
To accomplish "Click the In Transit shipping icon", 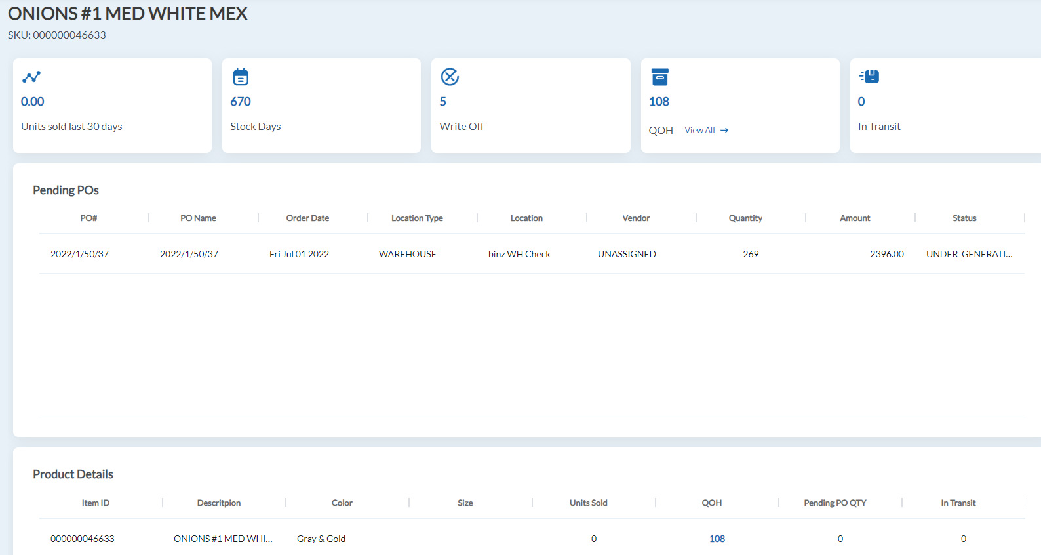I will (x=869, y=77).
